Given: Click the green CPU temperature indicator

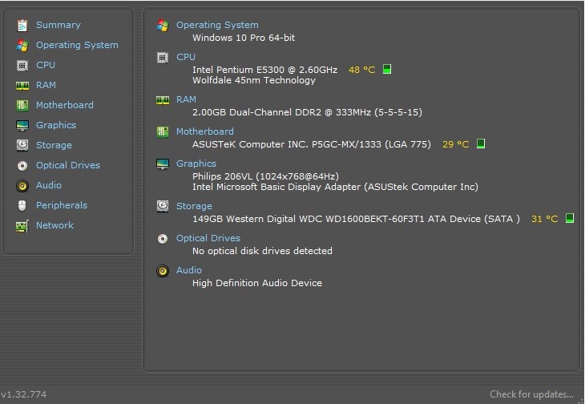Looking at the screenshot, I should coord(387,70).
